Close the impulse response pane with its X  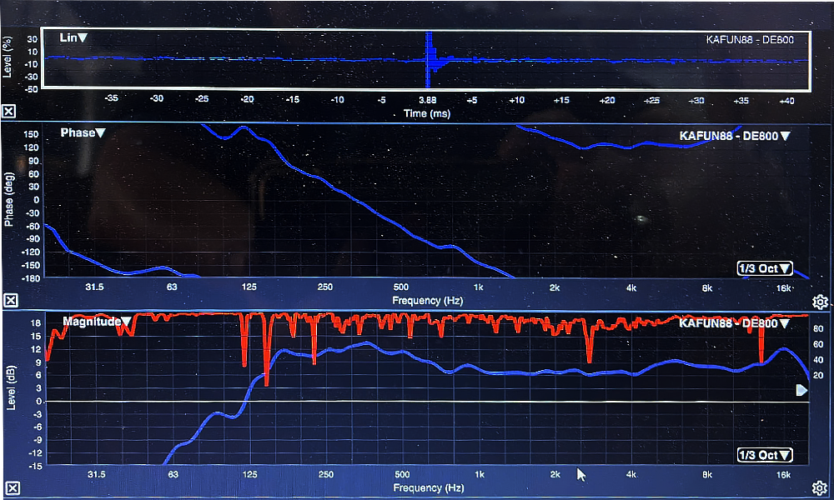click(8, 111)
